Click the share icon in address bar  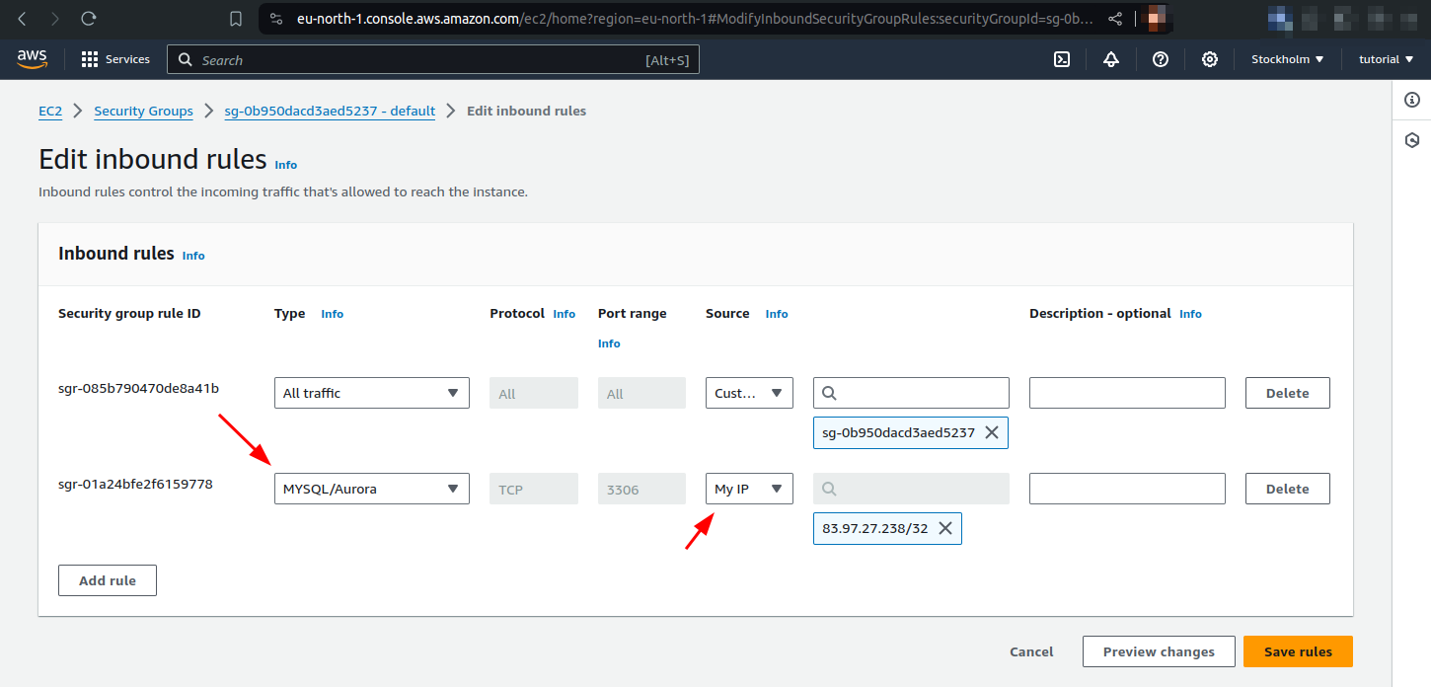coord(1115,18)
